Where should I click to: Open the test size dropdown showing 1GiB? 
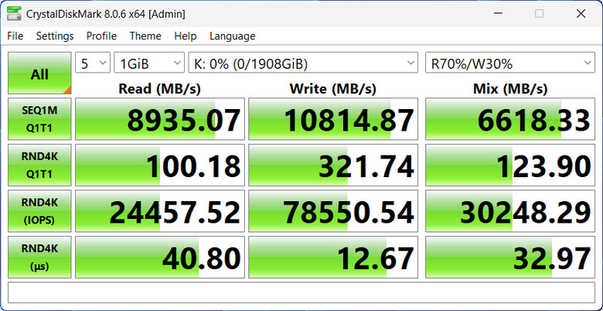[x=149, y=63]
